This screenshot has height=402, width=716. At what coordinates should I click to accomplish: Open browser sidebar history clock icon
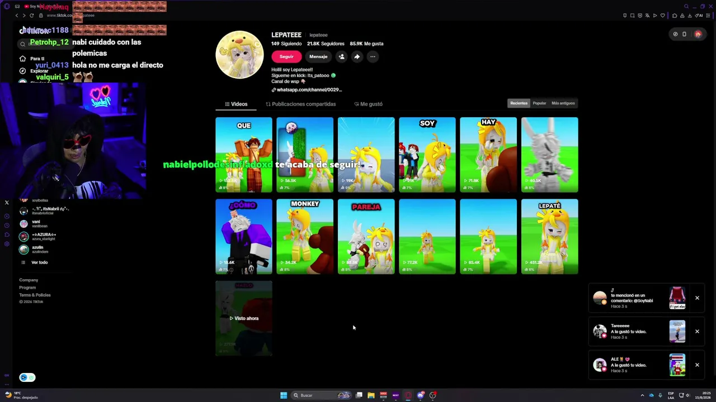click(7, 226)
